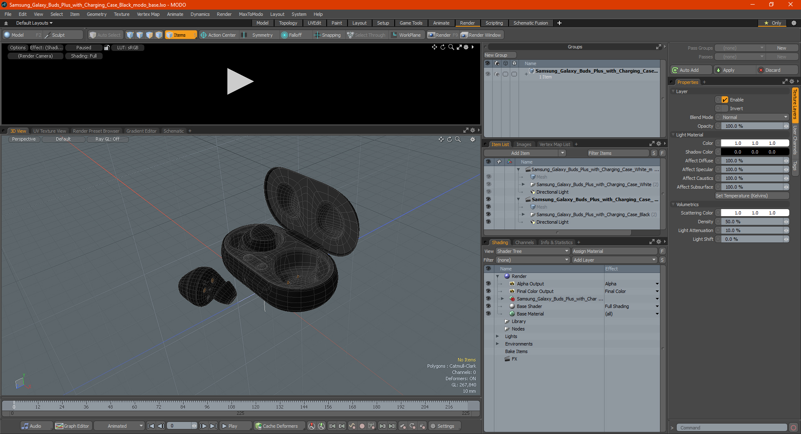Click the Command input field

(x=732, y=428)
